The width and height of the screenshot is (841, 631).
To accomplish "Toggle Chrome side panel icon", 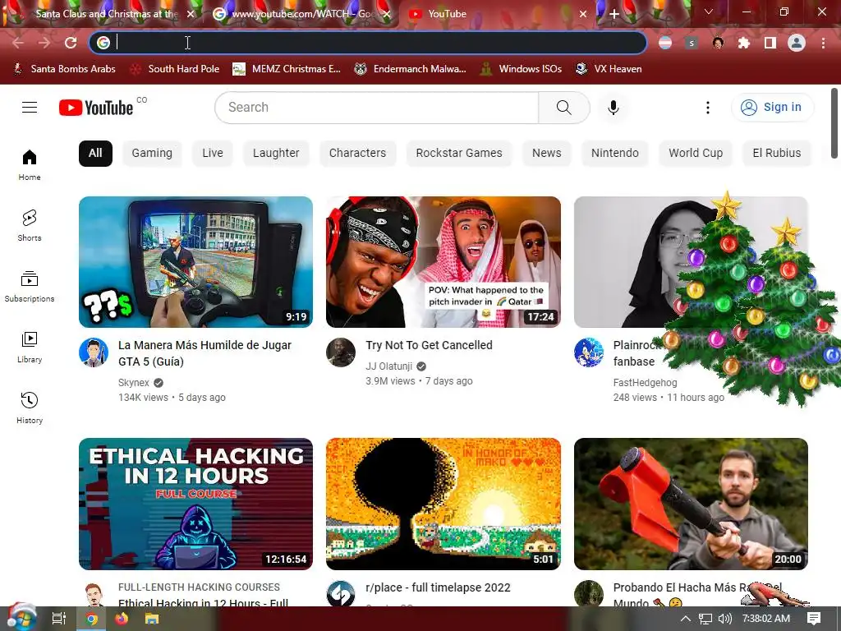I will (770, 43).
